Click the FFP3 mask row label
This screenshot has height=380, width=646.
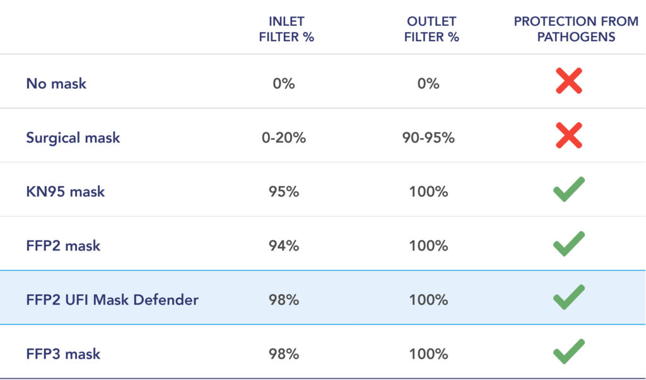coord(63,353)
